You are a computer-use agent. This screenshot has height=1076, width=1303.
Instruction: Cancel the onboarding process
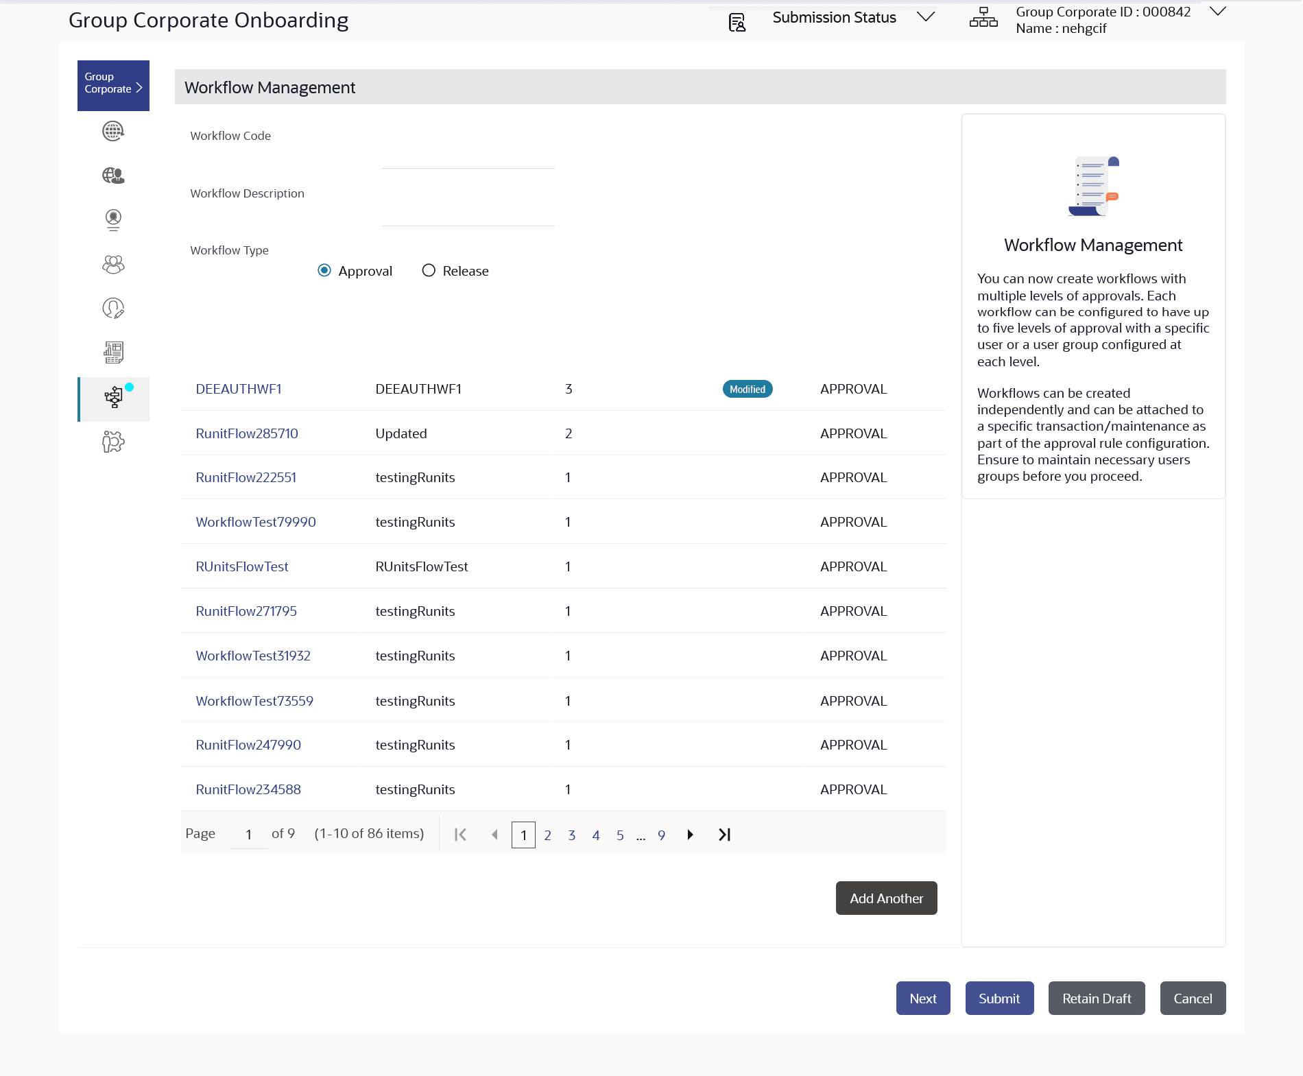[1193, 999]
